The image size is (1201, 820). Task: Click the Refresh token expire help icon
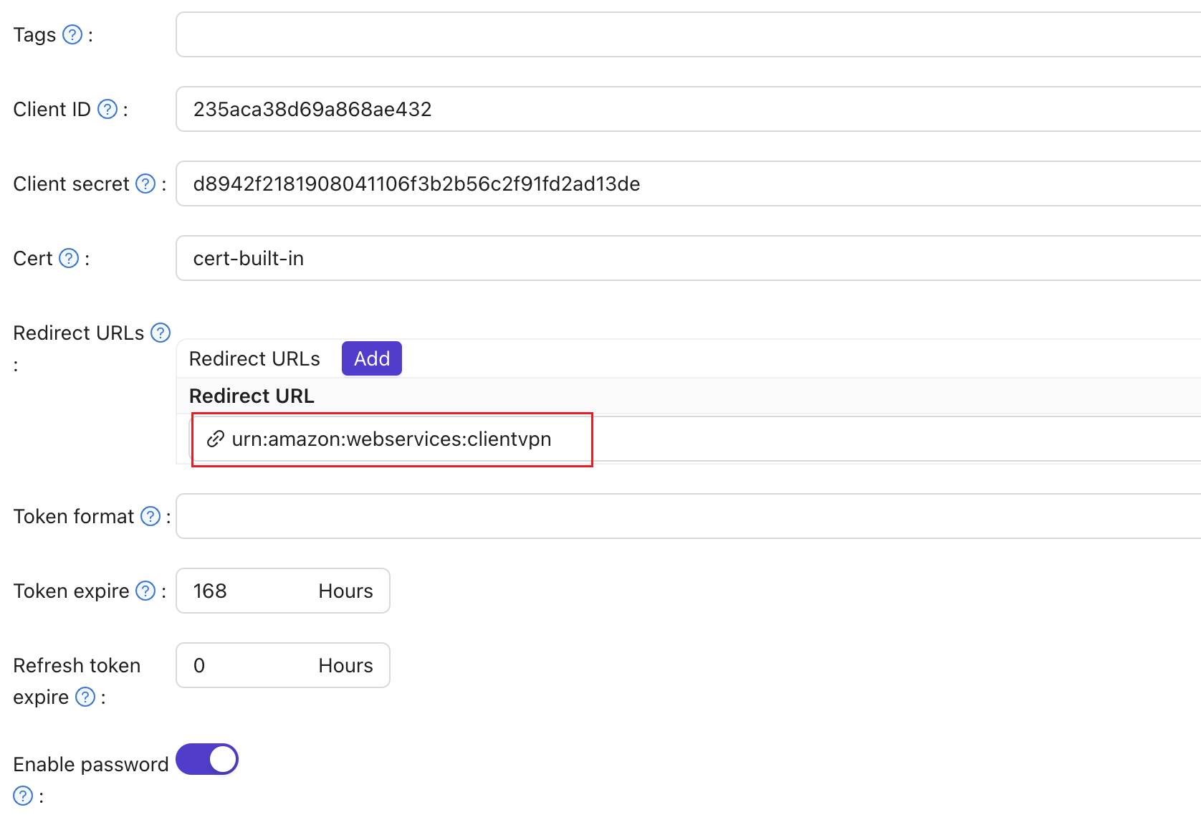(85, 697)
